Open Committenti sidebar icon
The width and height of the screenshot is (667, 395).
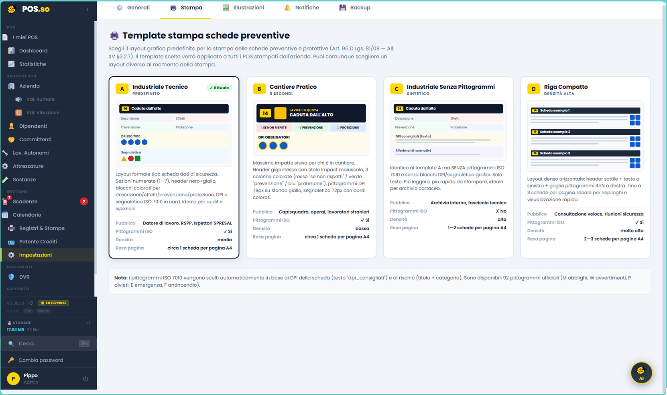[11, 139]
